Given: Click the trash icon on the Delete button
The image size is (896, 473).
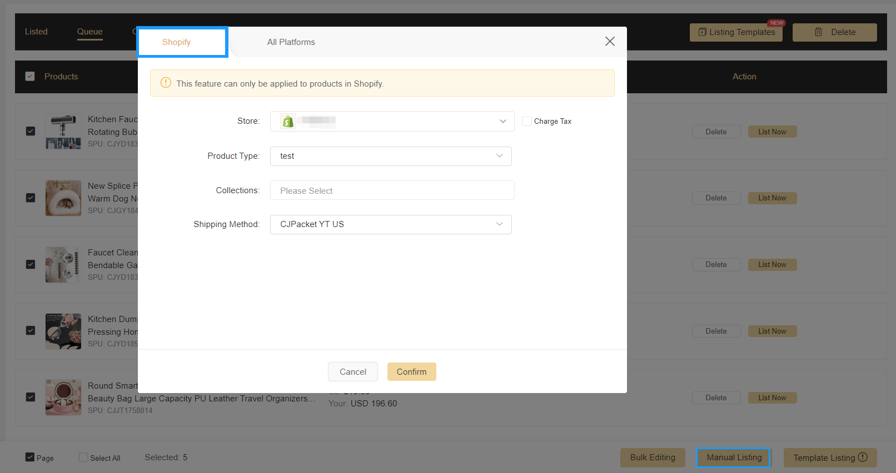Looking at the screenshot, I should click(x=818, y=32).
